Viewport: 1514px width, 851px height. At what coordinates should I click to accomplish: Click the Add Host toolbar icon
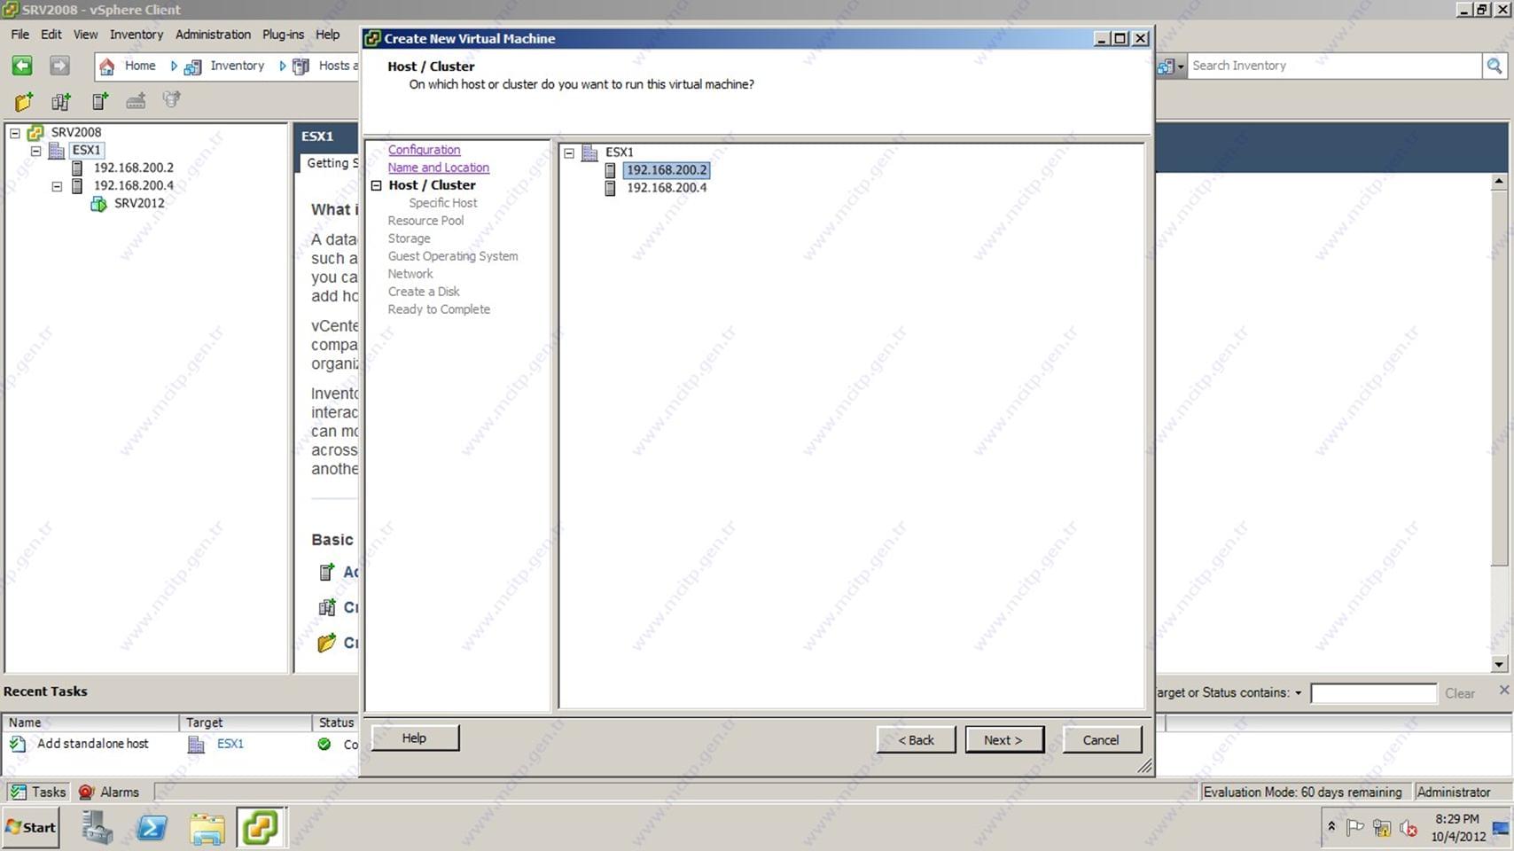point(99,101)
